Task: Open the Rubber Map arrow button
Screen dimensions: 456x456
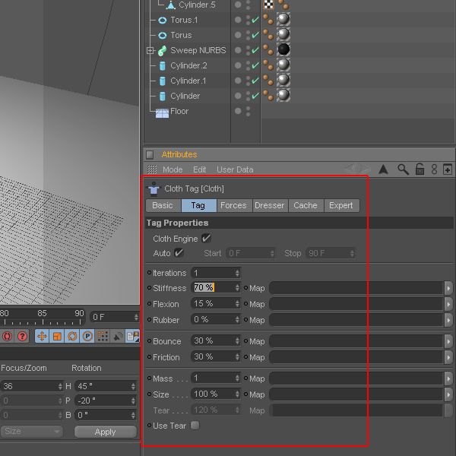Action: point(448,320)
